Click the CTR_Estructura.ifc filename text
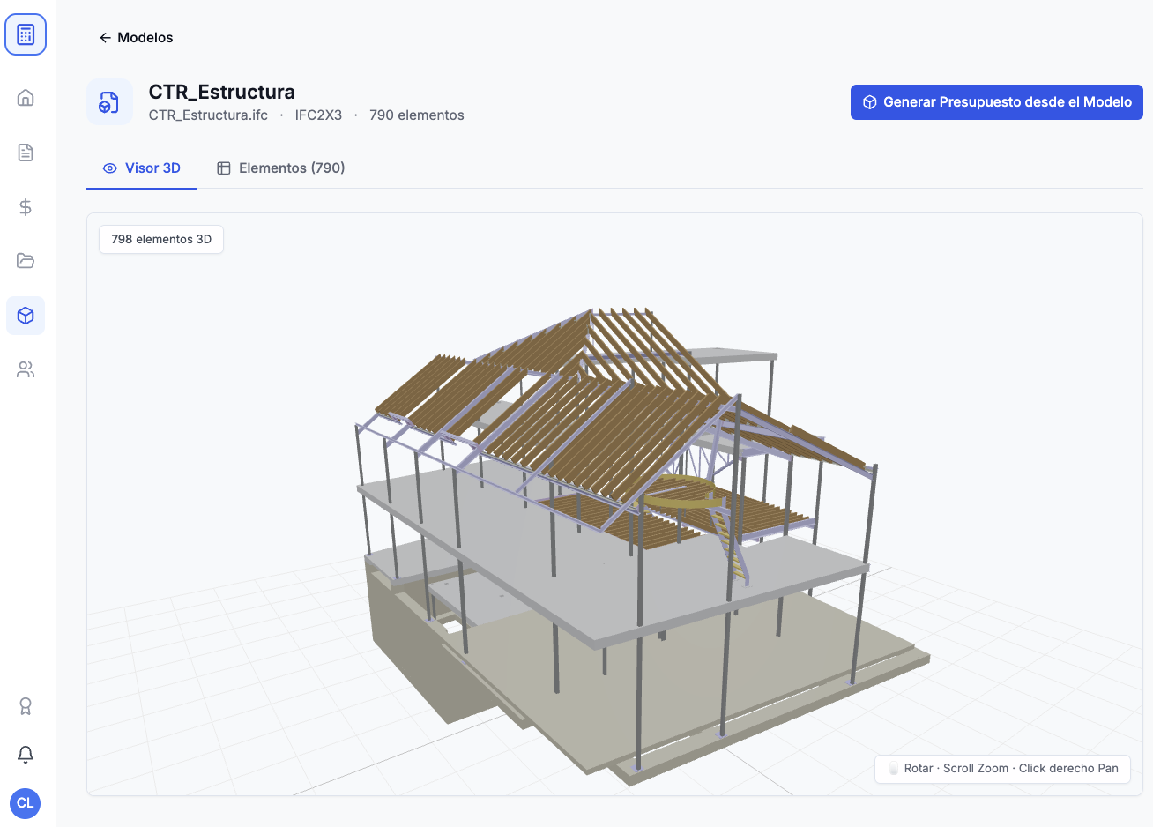Screen dimensions: 1153x827 [208, 115]
